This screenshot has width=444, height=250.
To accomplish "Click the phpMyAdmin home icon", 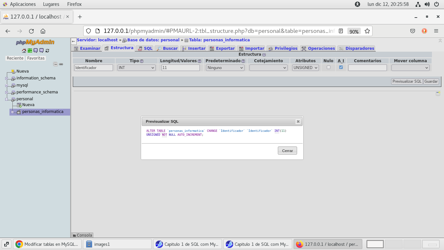I will [24, 50].
